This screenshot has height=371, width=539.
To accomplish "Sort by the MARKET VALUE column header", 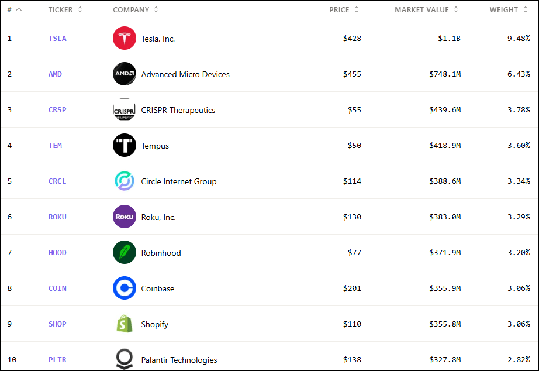I will tap(427, 9).
